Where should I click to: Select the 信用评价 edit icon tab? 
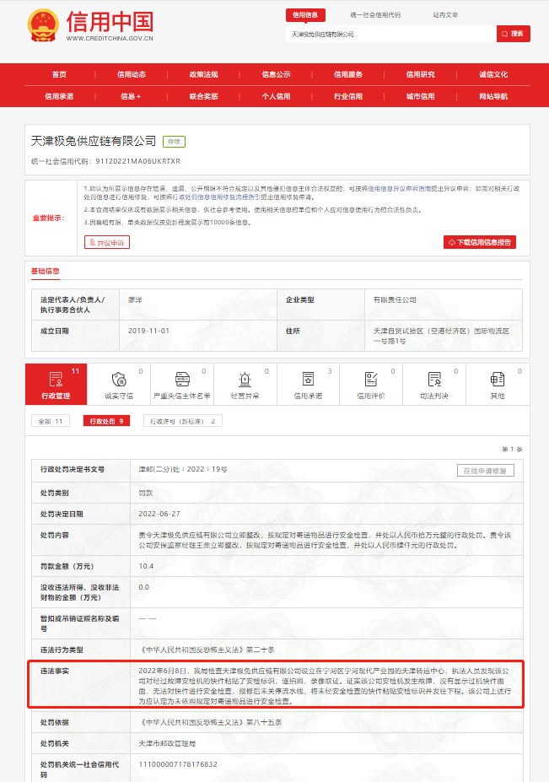pos(371,384)
